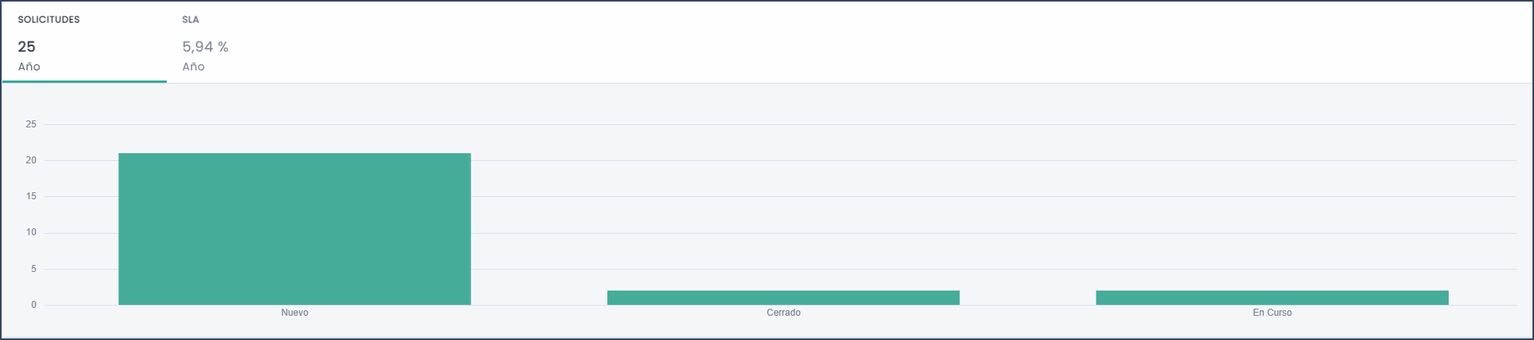Select the Solicitudes tab heading
Screen dimensions: 1534x340
49,20
